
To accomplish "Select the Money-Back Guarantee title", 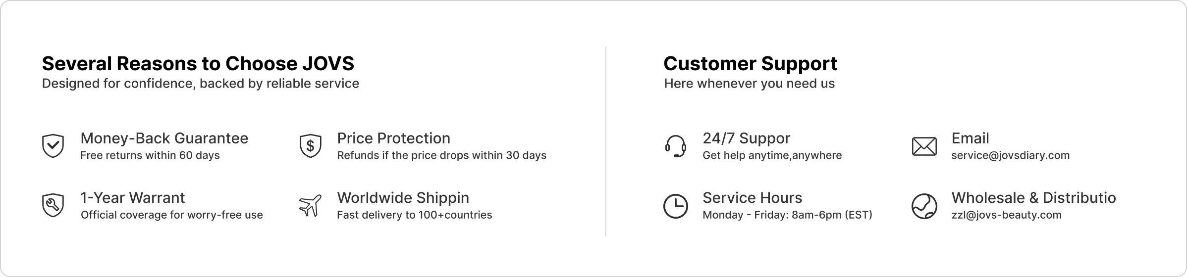I will (164, 138).
